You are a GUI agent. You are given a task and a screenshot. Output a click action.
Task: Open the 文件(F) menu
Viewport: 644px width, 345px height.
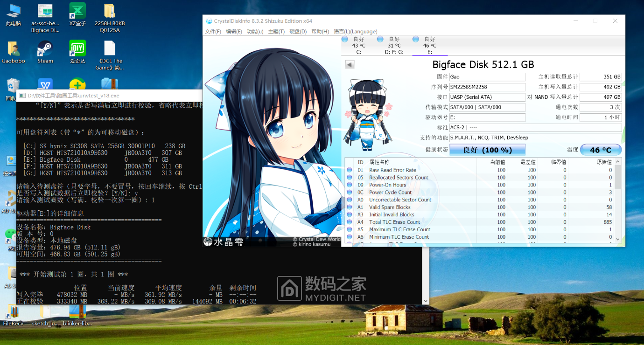(x=213, y=31)
